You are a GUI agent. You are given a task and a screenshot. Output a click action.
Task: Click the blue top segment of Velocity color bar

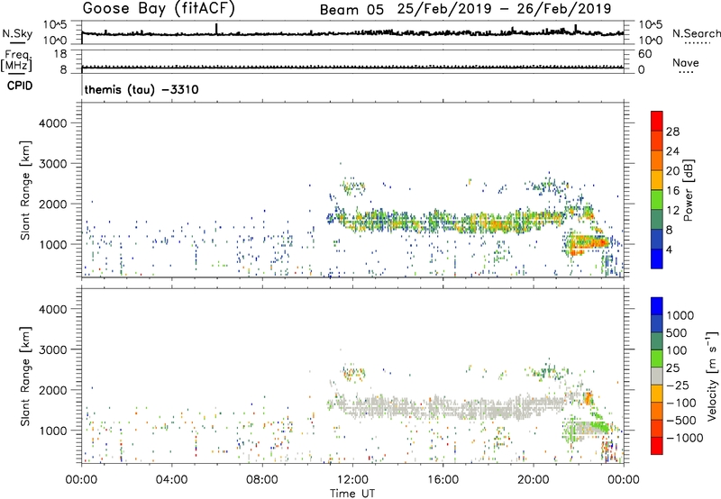657,306
